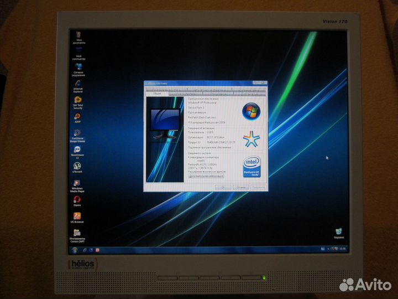This screenshot has width=398, height=299.
Task: Open the Сетевое окружение desktop icon
Action: click(x=78, y=70)
